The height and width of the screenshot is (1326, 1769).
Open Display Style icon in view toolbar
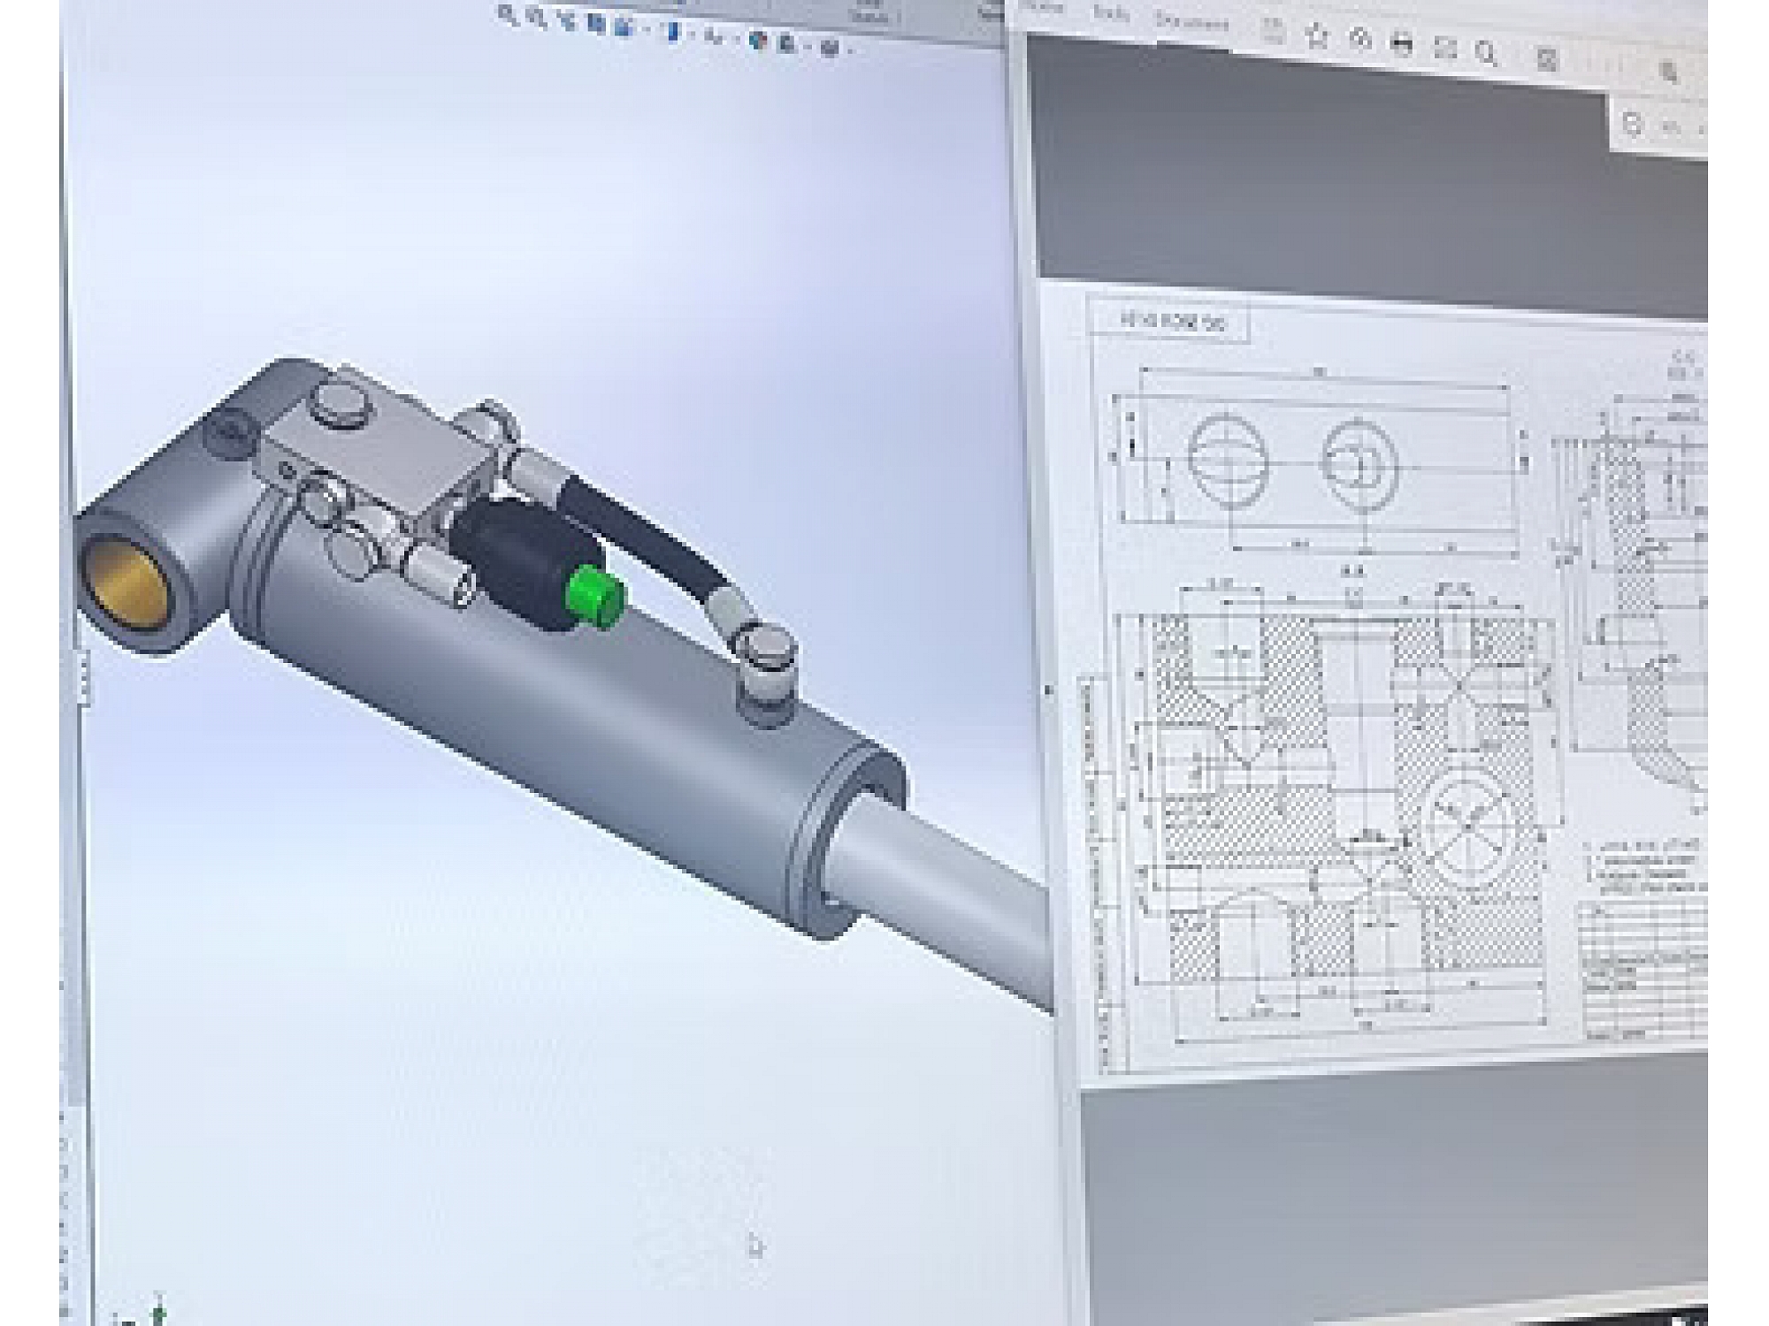673,33
